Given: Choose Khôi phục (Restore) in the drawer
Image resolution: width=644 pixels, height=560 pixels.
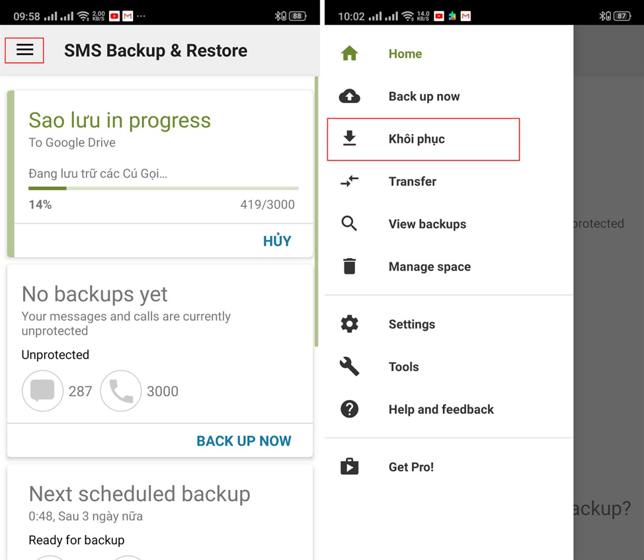Looking at the screenshot, I should tap(449, 139).
